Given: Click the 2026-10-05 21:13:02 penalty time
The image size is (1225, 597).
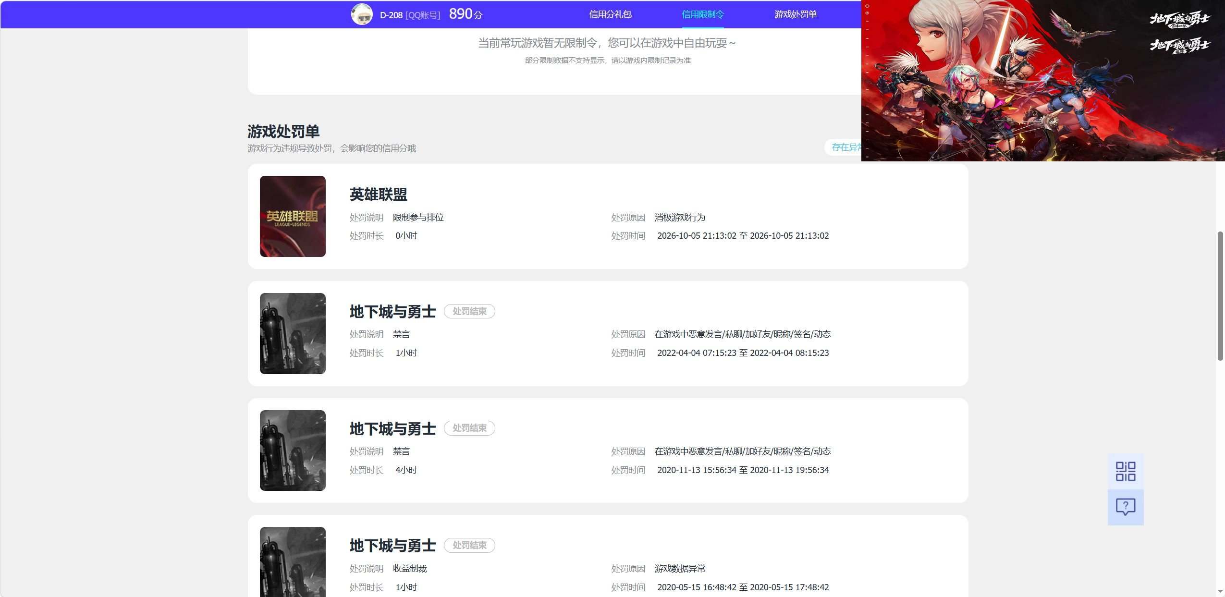Looking at the screenshot, I should [743, 236].
